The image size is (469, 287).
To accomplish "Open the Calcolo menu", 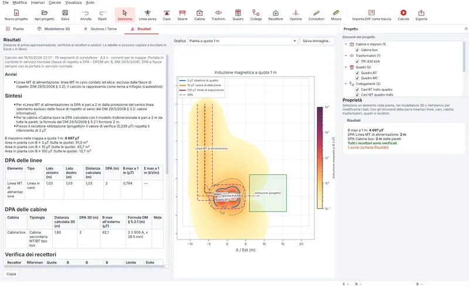I will point(55,2).
